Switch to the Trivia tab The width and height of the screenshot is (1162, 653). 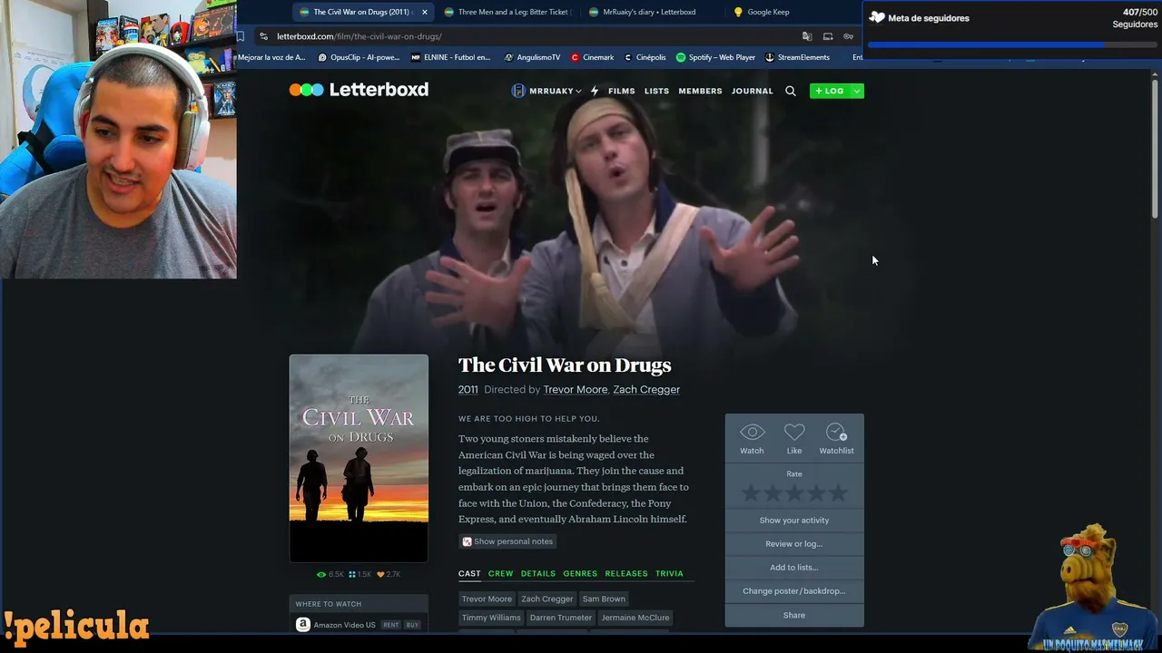[x=669, y=573]
